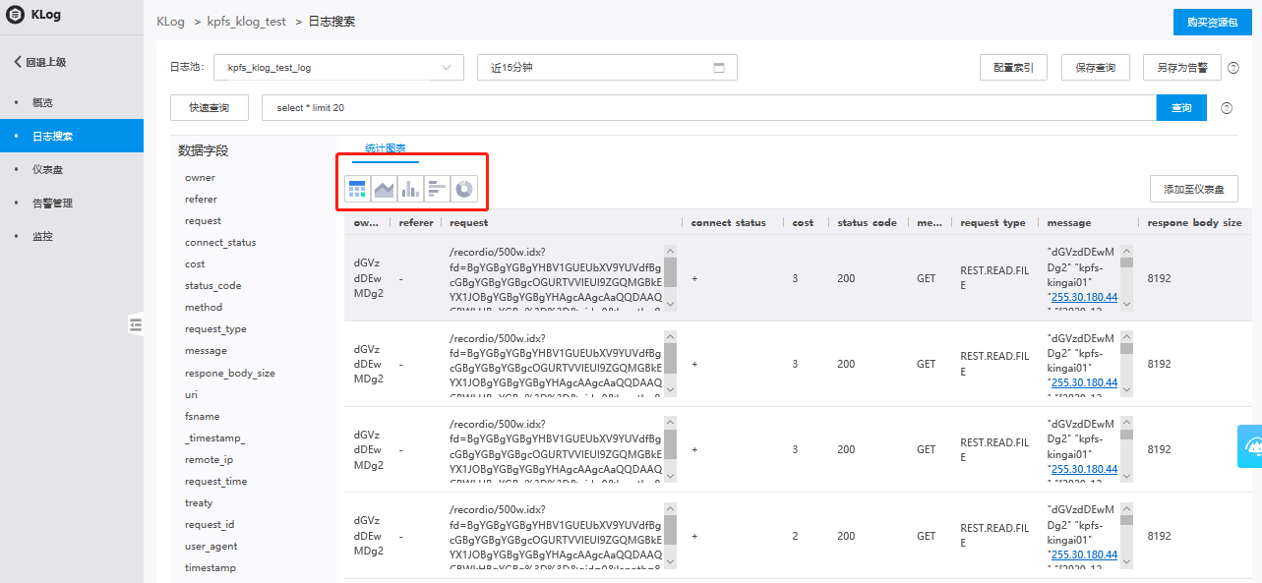Image resolution: width=1262 pixels, height=583 pixels.
Task: Switch to the area line chart view
Action: tap(384, 189)
